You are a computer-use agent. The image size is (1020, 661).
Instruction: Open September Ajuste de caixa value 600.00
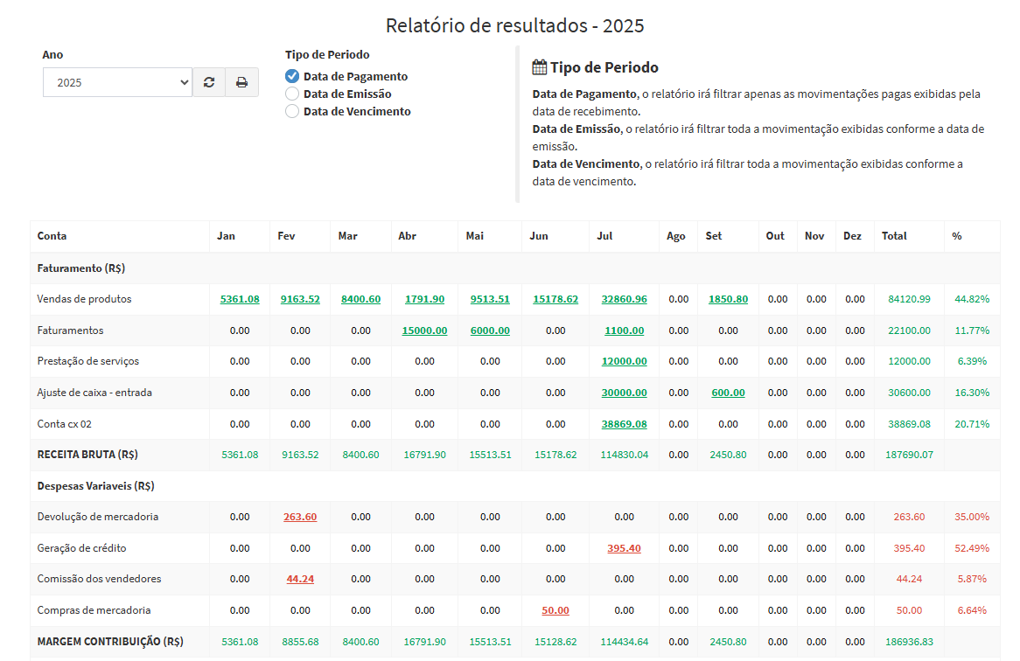click(x=728, y=393)
